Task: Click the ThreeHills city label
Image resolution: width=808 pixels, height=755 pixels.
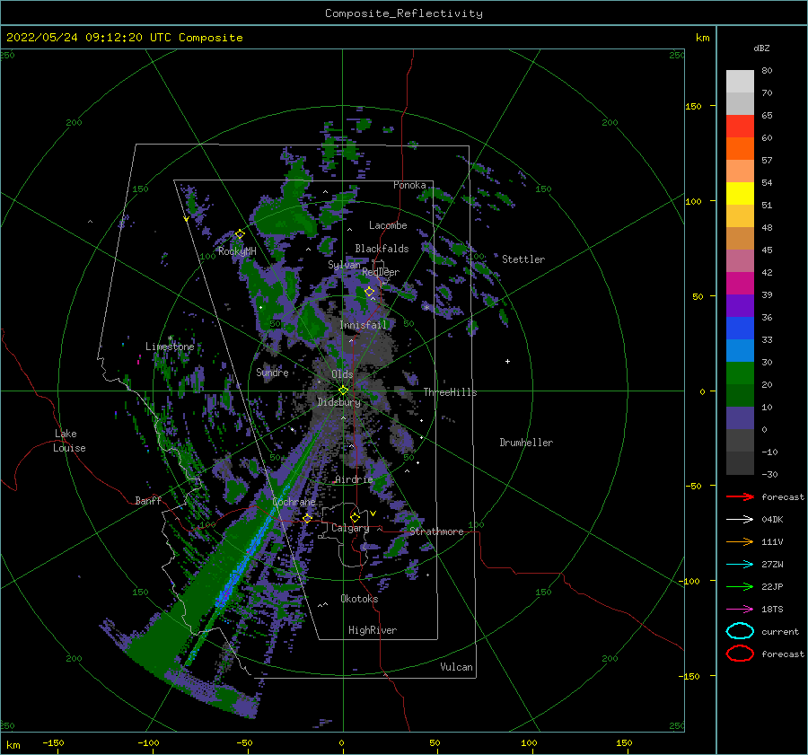Action: click(x=450, y=392)
